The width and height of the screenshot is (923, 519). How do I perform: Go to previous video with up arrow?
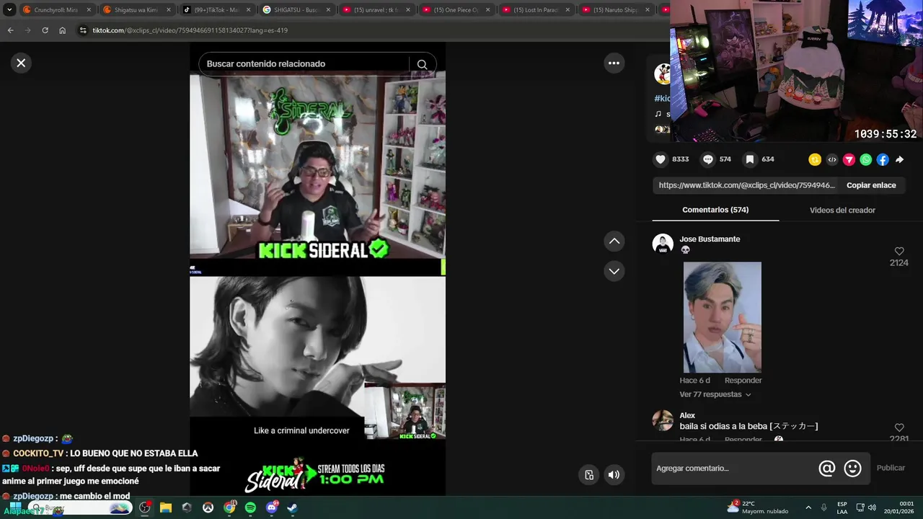tap(614, 241)
